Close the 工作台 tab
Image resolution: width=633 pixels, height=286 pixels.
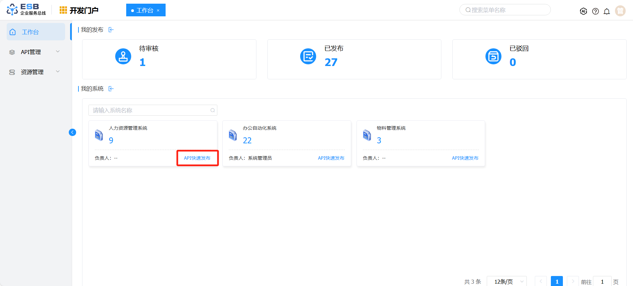158,11
